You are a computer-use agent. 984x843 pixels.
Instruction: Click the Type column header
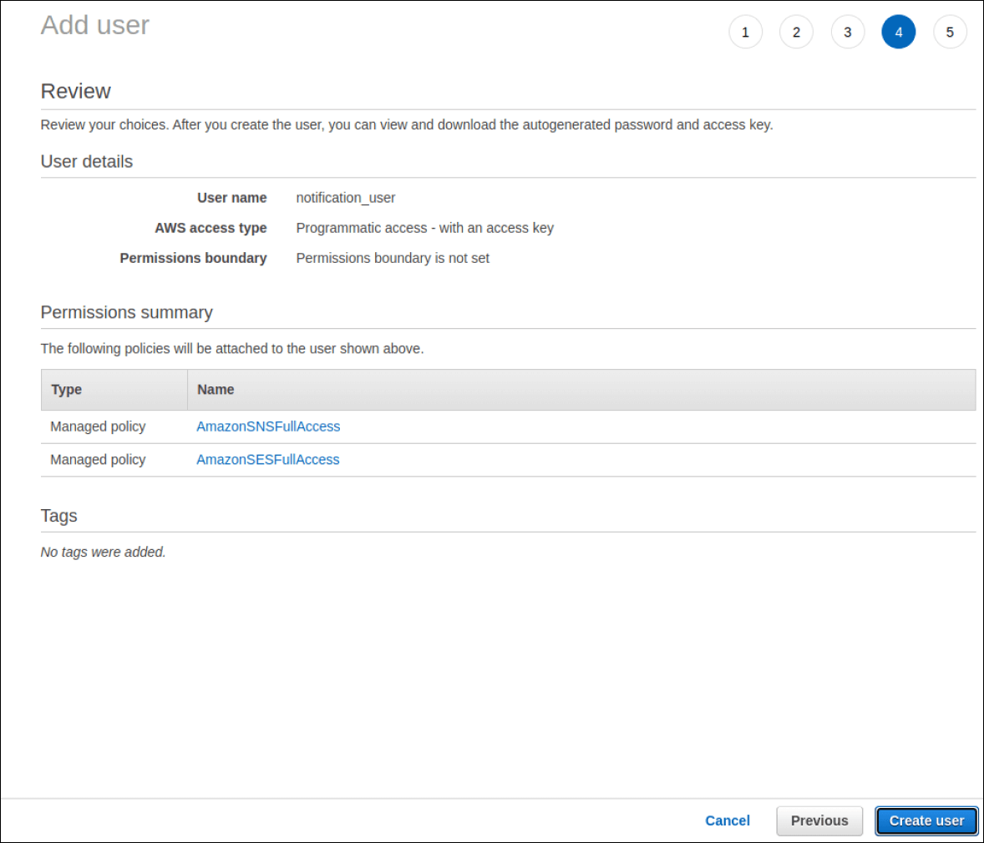(114, 390)
